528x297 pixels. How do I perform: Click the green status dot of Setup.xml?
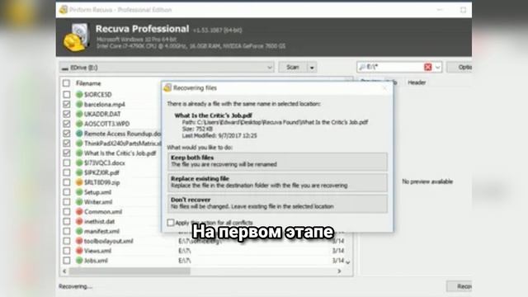pos(79,192)
